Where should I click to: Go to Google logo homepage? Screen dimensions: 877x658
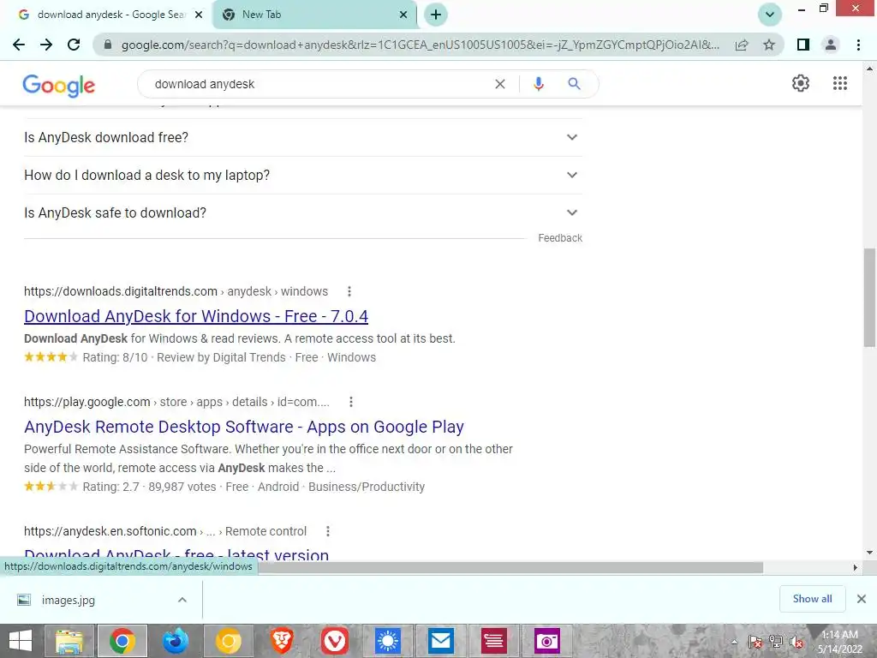point(59,85)
